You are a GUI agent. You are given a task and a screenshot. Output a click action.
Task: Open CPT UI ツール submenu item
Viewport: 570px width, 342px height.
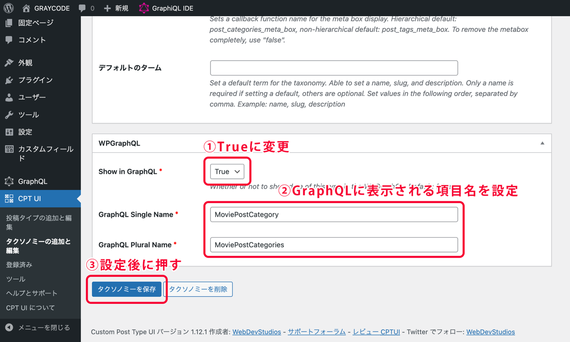pyautogui.click(x=16, y=279)
